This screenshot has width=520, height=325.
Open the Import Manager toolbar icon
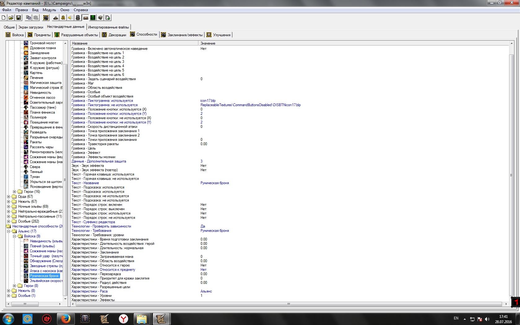click(108, 18)
